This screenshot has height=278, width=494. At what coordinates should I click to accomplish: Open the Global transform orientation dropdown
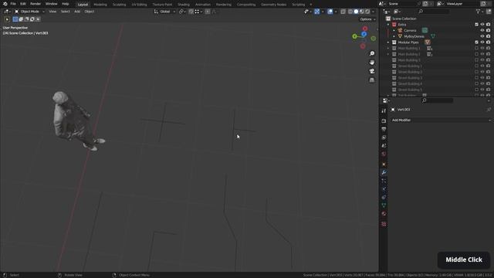coord(164,12)
